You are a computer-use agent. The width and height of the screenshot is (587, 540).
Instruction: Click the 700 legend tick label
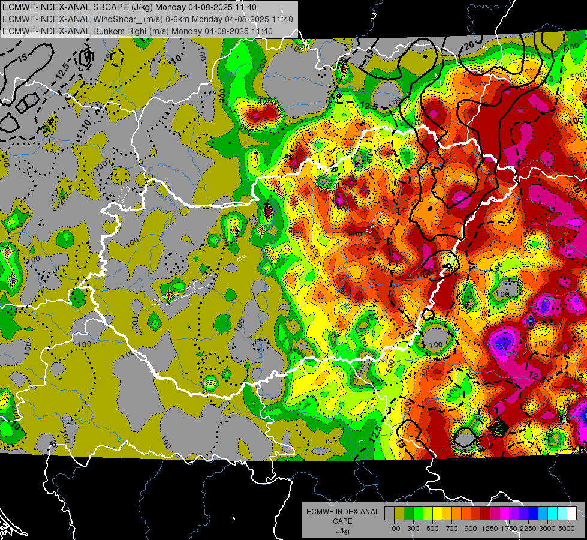(452, 529)
